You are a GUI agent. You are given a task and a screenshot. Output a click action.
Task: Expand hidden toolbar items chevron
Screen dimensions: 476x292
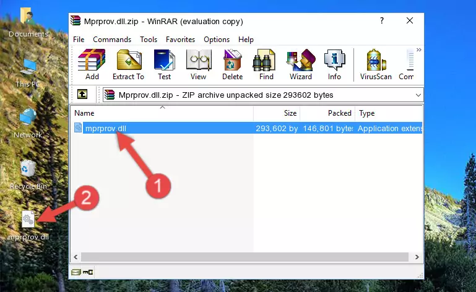(419, 49)
